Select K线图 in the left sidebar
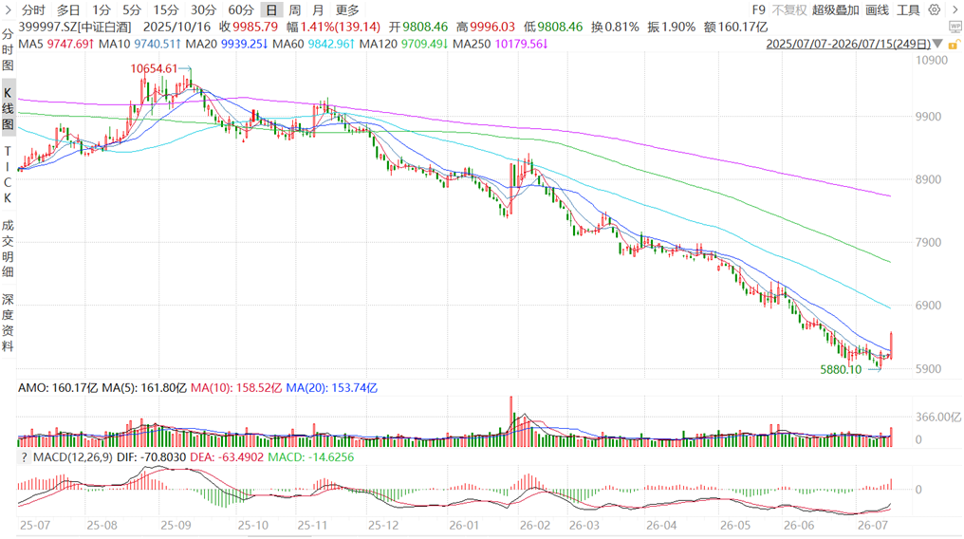The height and width of the screenshot is (539, 964). (8, 109)
